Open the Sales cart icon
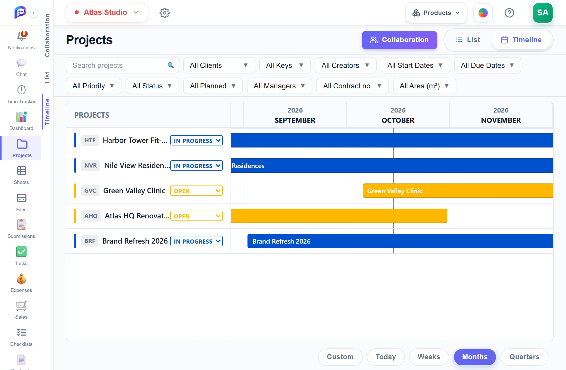The width and height of the screenshot is (566, 370). (21, 306)
